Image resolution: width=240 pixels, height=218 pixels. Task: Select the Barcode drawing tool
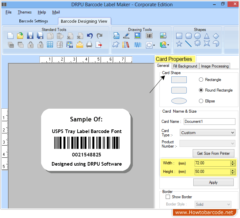coord(149,36)
